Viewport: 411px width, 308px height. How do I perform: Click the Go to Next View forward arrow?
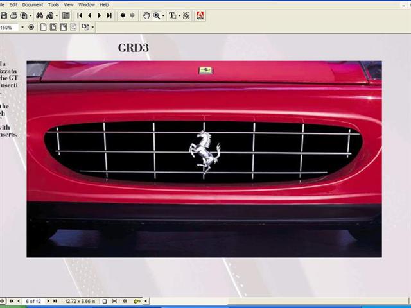pyautogui.click(x=132, y=15)
